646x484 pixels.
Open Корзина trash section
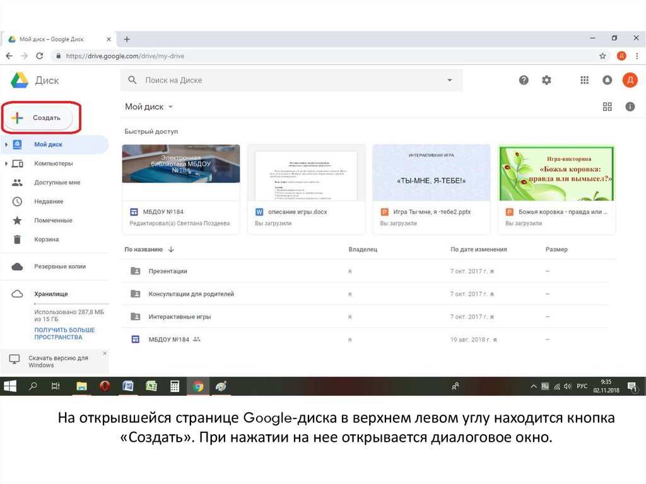point(46,240)
